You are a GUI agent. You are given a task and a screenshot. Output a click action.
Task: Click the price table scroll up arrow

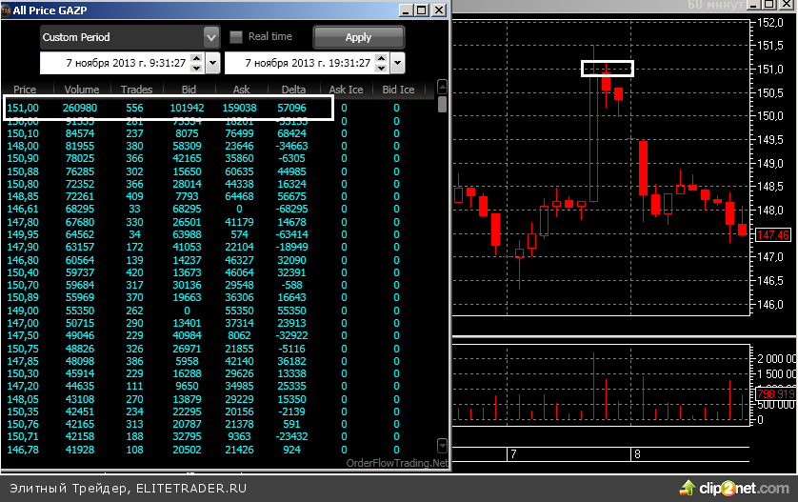point(442,89)
